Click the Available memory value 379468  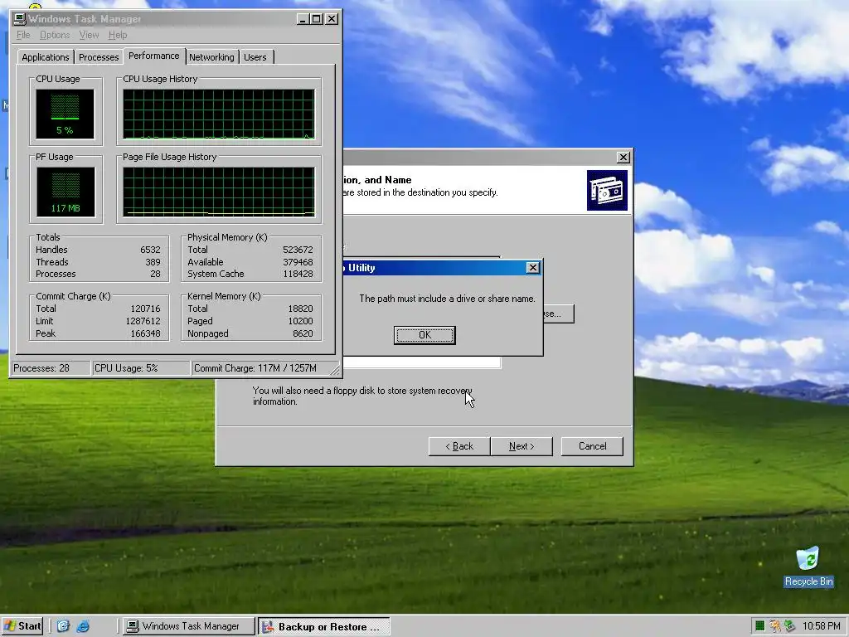coord(298,261)
